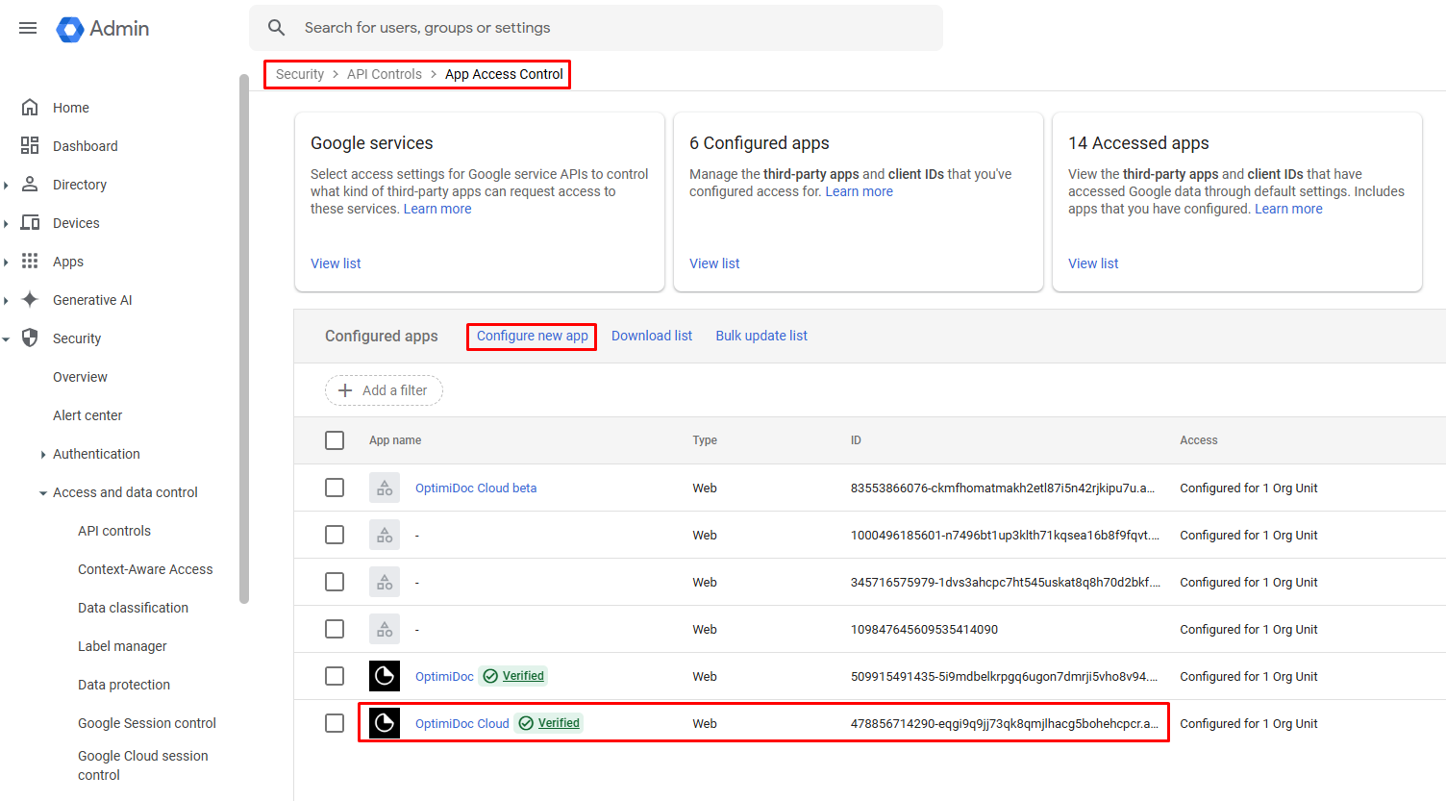
Task: Click View list under 6 Configured apps
Action: coord(714,263)
